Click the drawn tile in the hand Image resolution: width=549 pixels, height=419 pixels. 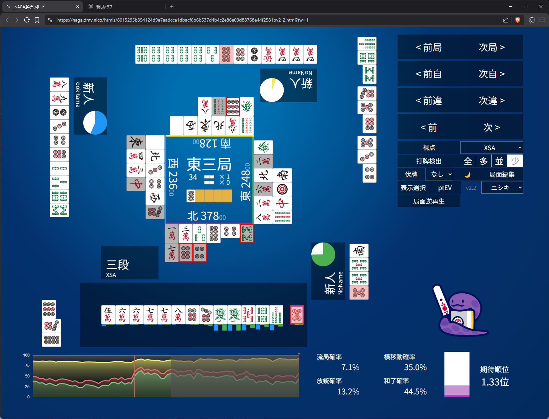(x=297, y=315)
